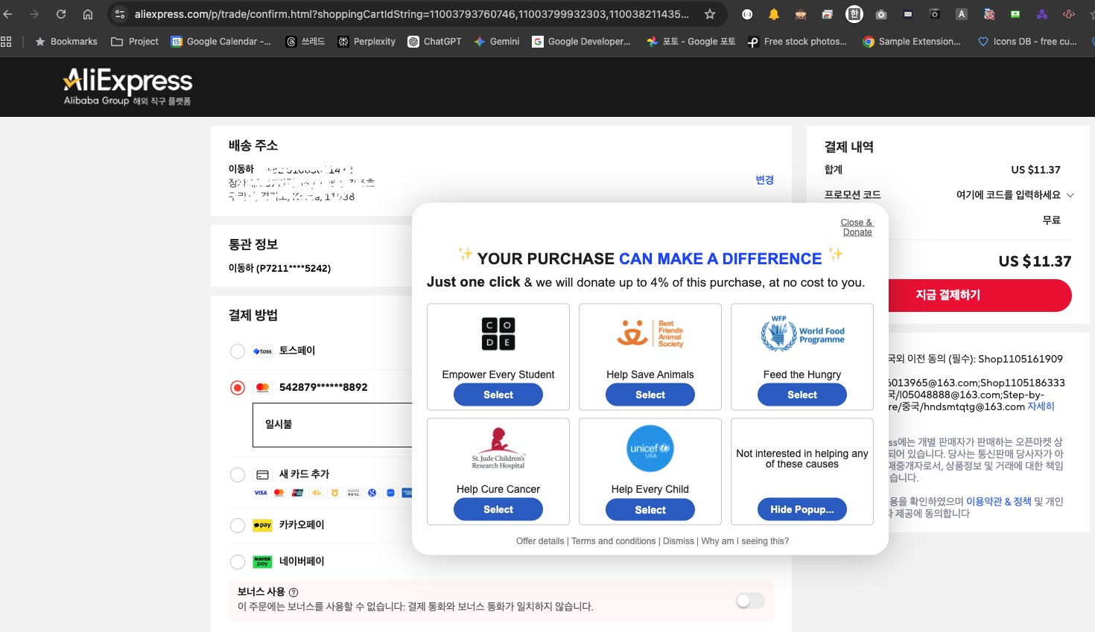Open the Project bookmarks folder

tap(135, 42)
